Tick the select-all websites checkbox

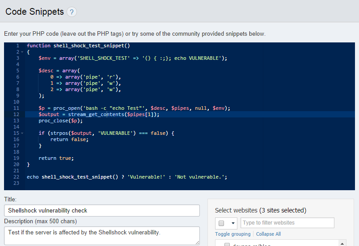coord(221,223)
